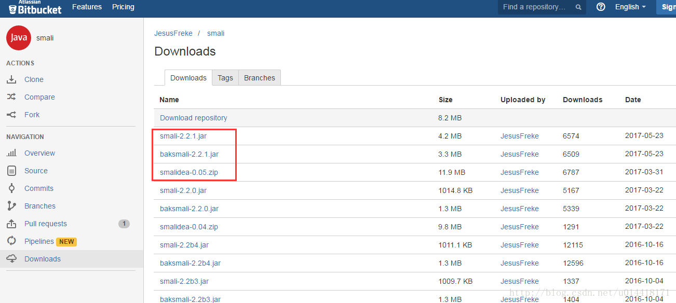Click the Uploaded by column header
Image resolution: width=676 pixels, height=303 pixels.
[x=523, y=100]
